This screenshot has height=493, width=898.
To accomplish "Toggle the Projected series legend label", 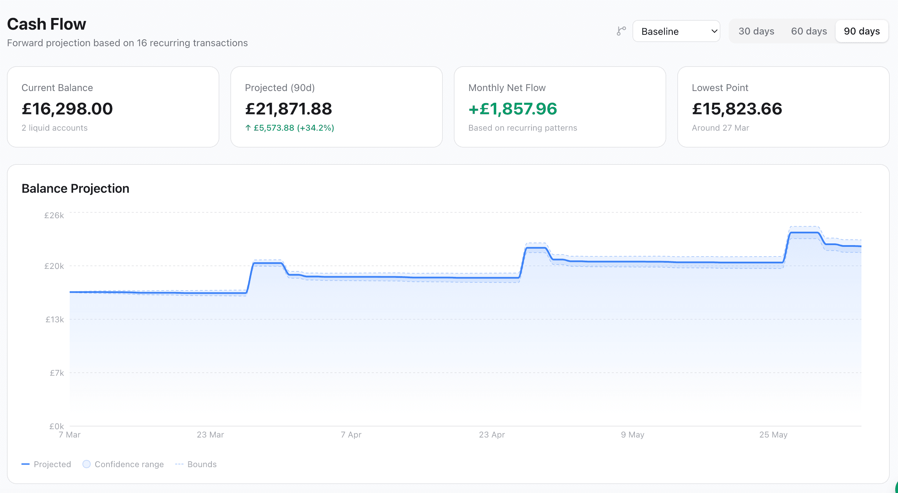I will (x=52, y=464).
